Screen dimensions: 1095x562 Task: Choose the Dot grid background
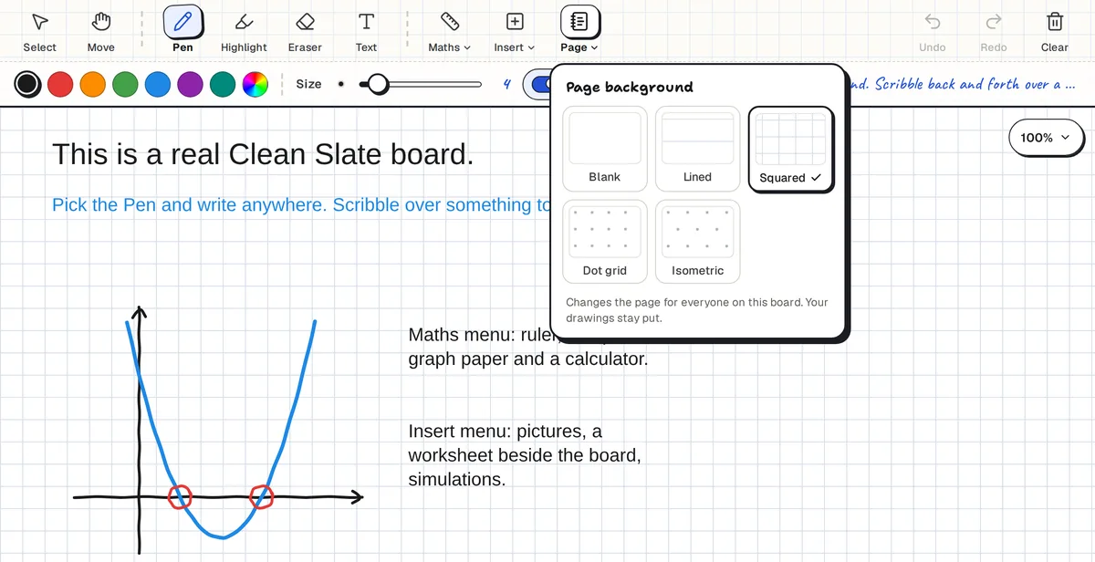coord(605,242)
